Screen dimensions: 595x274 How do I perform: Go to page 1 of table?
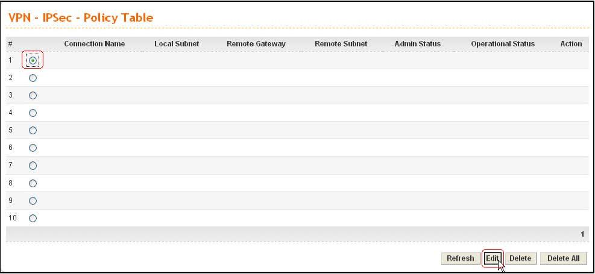click(582, 234)
